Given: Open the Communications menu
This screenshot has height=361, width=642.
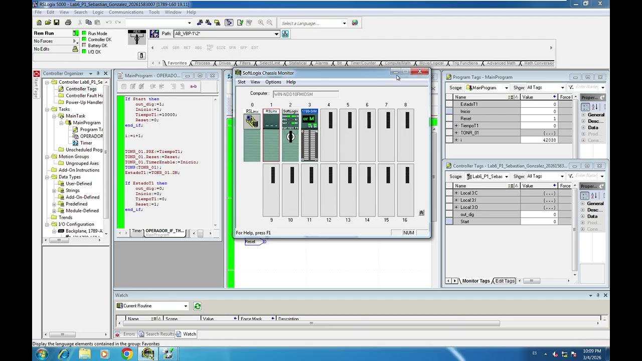Looking at the screenshot, I should pyautogui.click(x=126, y=12).
